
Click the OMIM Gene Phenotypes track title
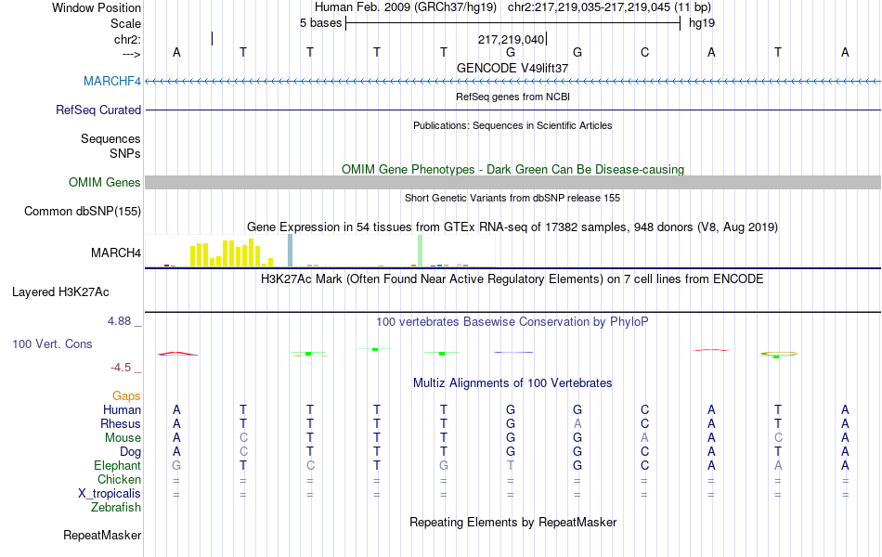tap(512, 169)
